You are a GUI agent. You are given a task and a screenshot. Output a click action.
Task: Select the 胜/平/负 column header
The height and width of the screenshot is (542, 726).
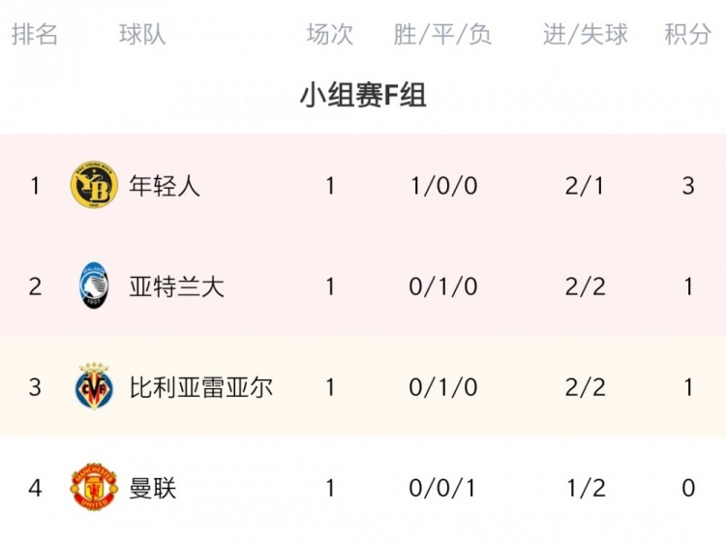[442, 34]
